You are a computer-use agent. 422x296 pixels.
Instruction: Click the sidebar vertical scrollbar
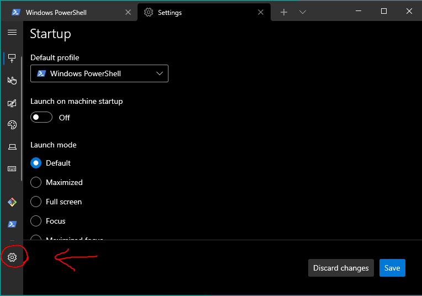pyautogui.click(x=22, y=118)
